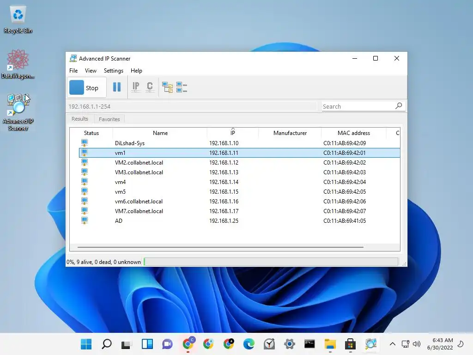
Task: Open the Recycle Bin desktop icon
Action: (18, 19)
